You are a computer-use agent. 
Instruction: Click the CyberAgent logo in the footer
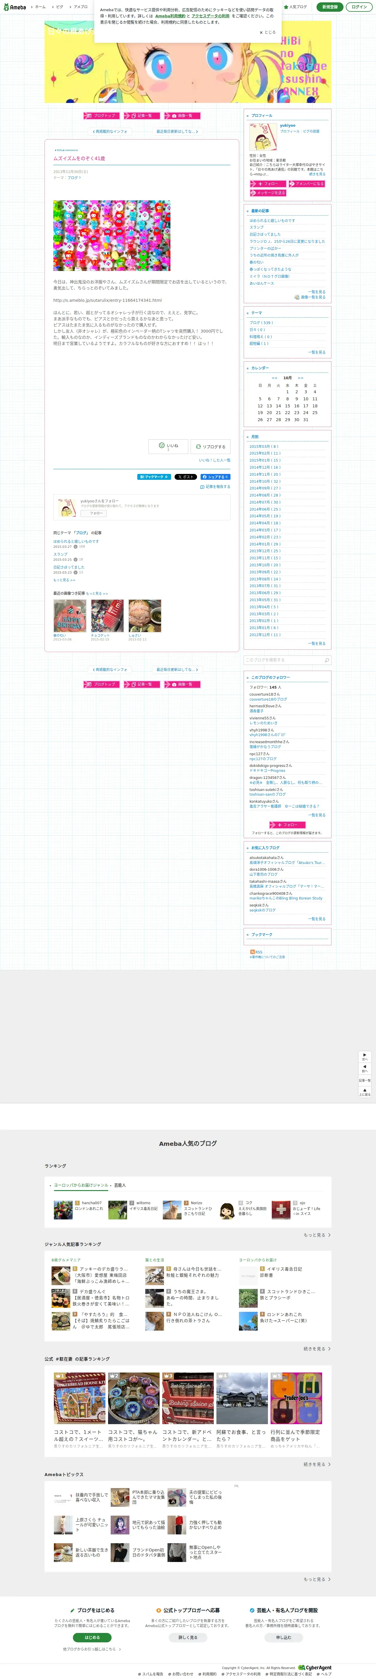[x=315, y=1668]
